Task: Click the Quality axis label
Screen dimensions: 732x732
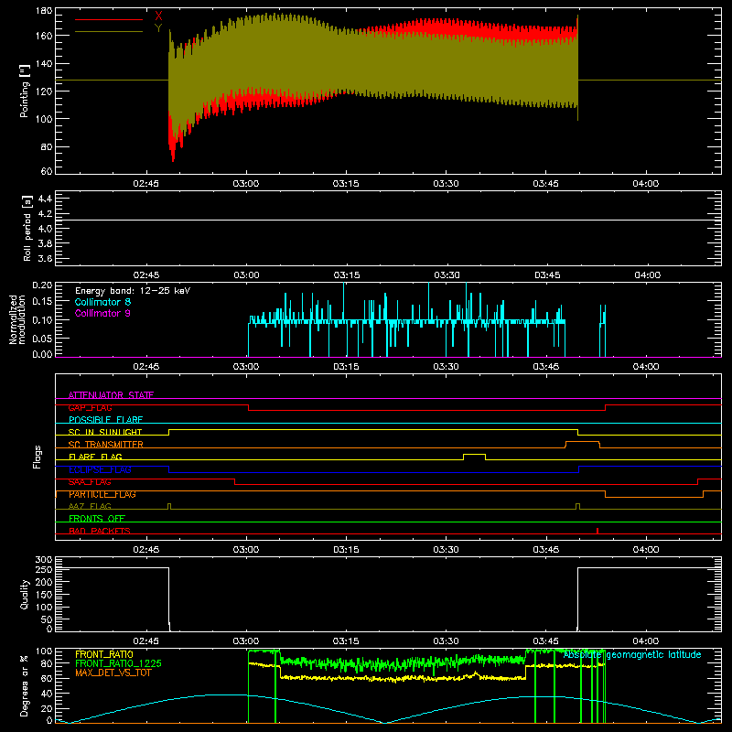Action: [24, 594]
